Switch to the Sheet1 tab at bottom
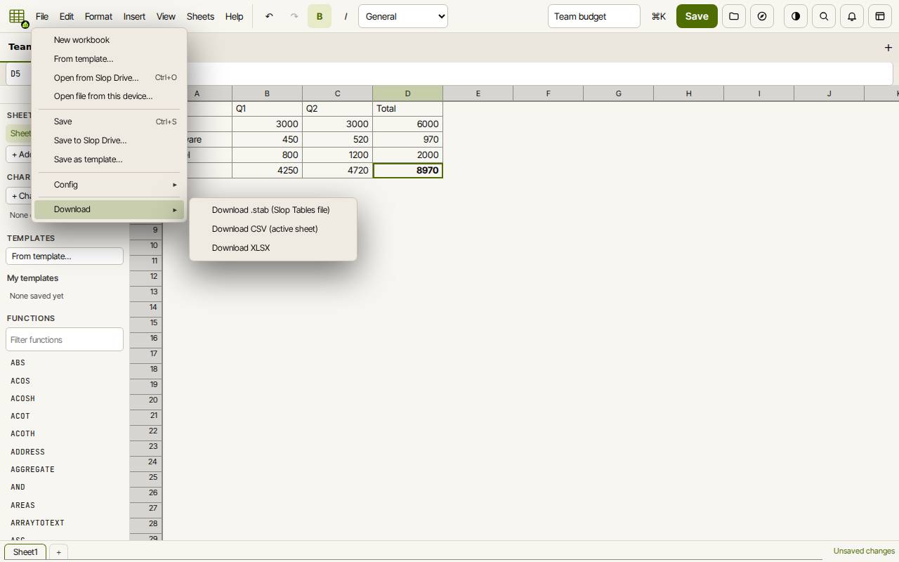The width and height of the screenshot is (899, 562). coord(25,552)
